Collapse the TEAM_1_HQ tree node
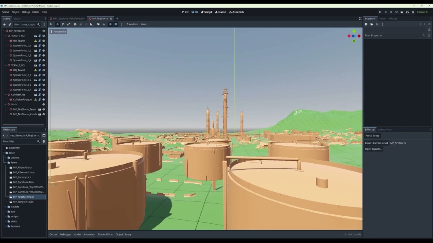433x243 pixels. (x=6, y=36)
